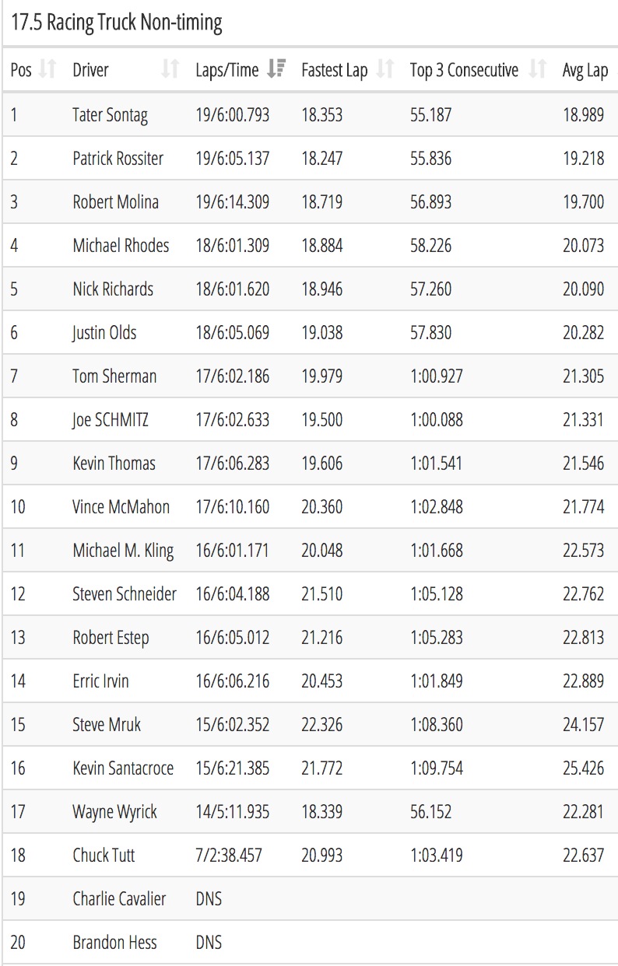618x966 pixels.
Task: Click the Fastest Lap header label
Action: [334, 71]
